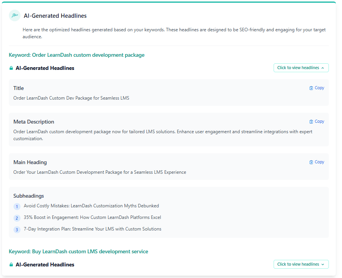Click the 'Main Heading' card label
342x278 pixels.
[x=30, y=162]
